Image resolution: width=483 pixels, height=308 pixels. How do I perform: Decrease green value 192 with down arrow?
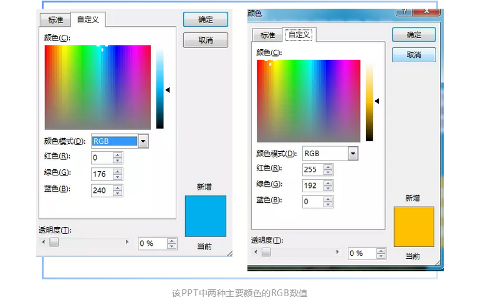coord(328,189)
